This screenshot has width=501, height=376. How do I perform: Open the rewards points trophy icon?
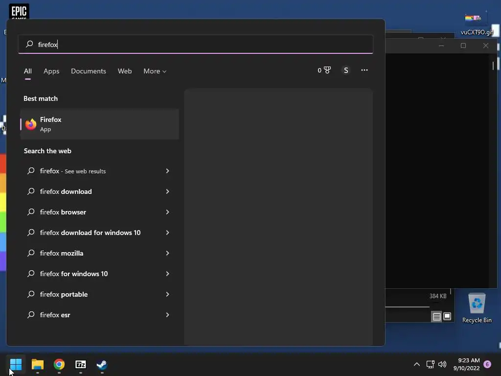click(324, 70)
